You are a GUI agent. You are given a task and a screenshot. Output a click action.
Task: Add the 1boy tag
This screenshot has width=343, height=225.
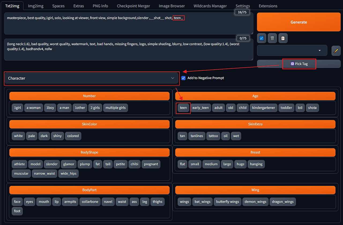click(50, 108)
